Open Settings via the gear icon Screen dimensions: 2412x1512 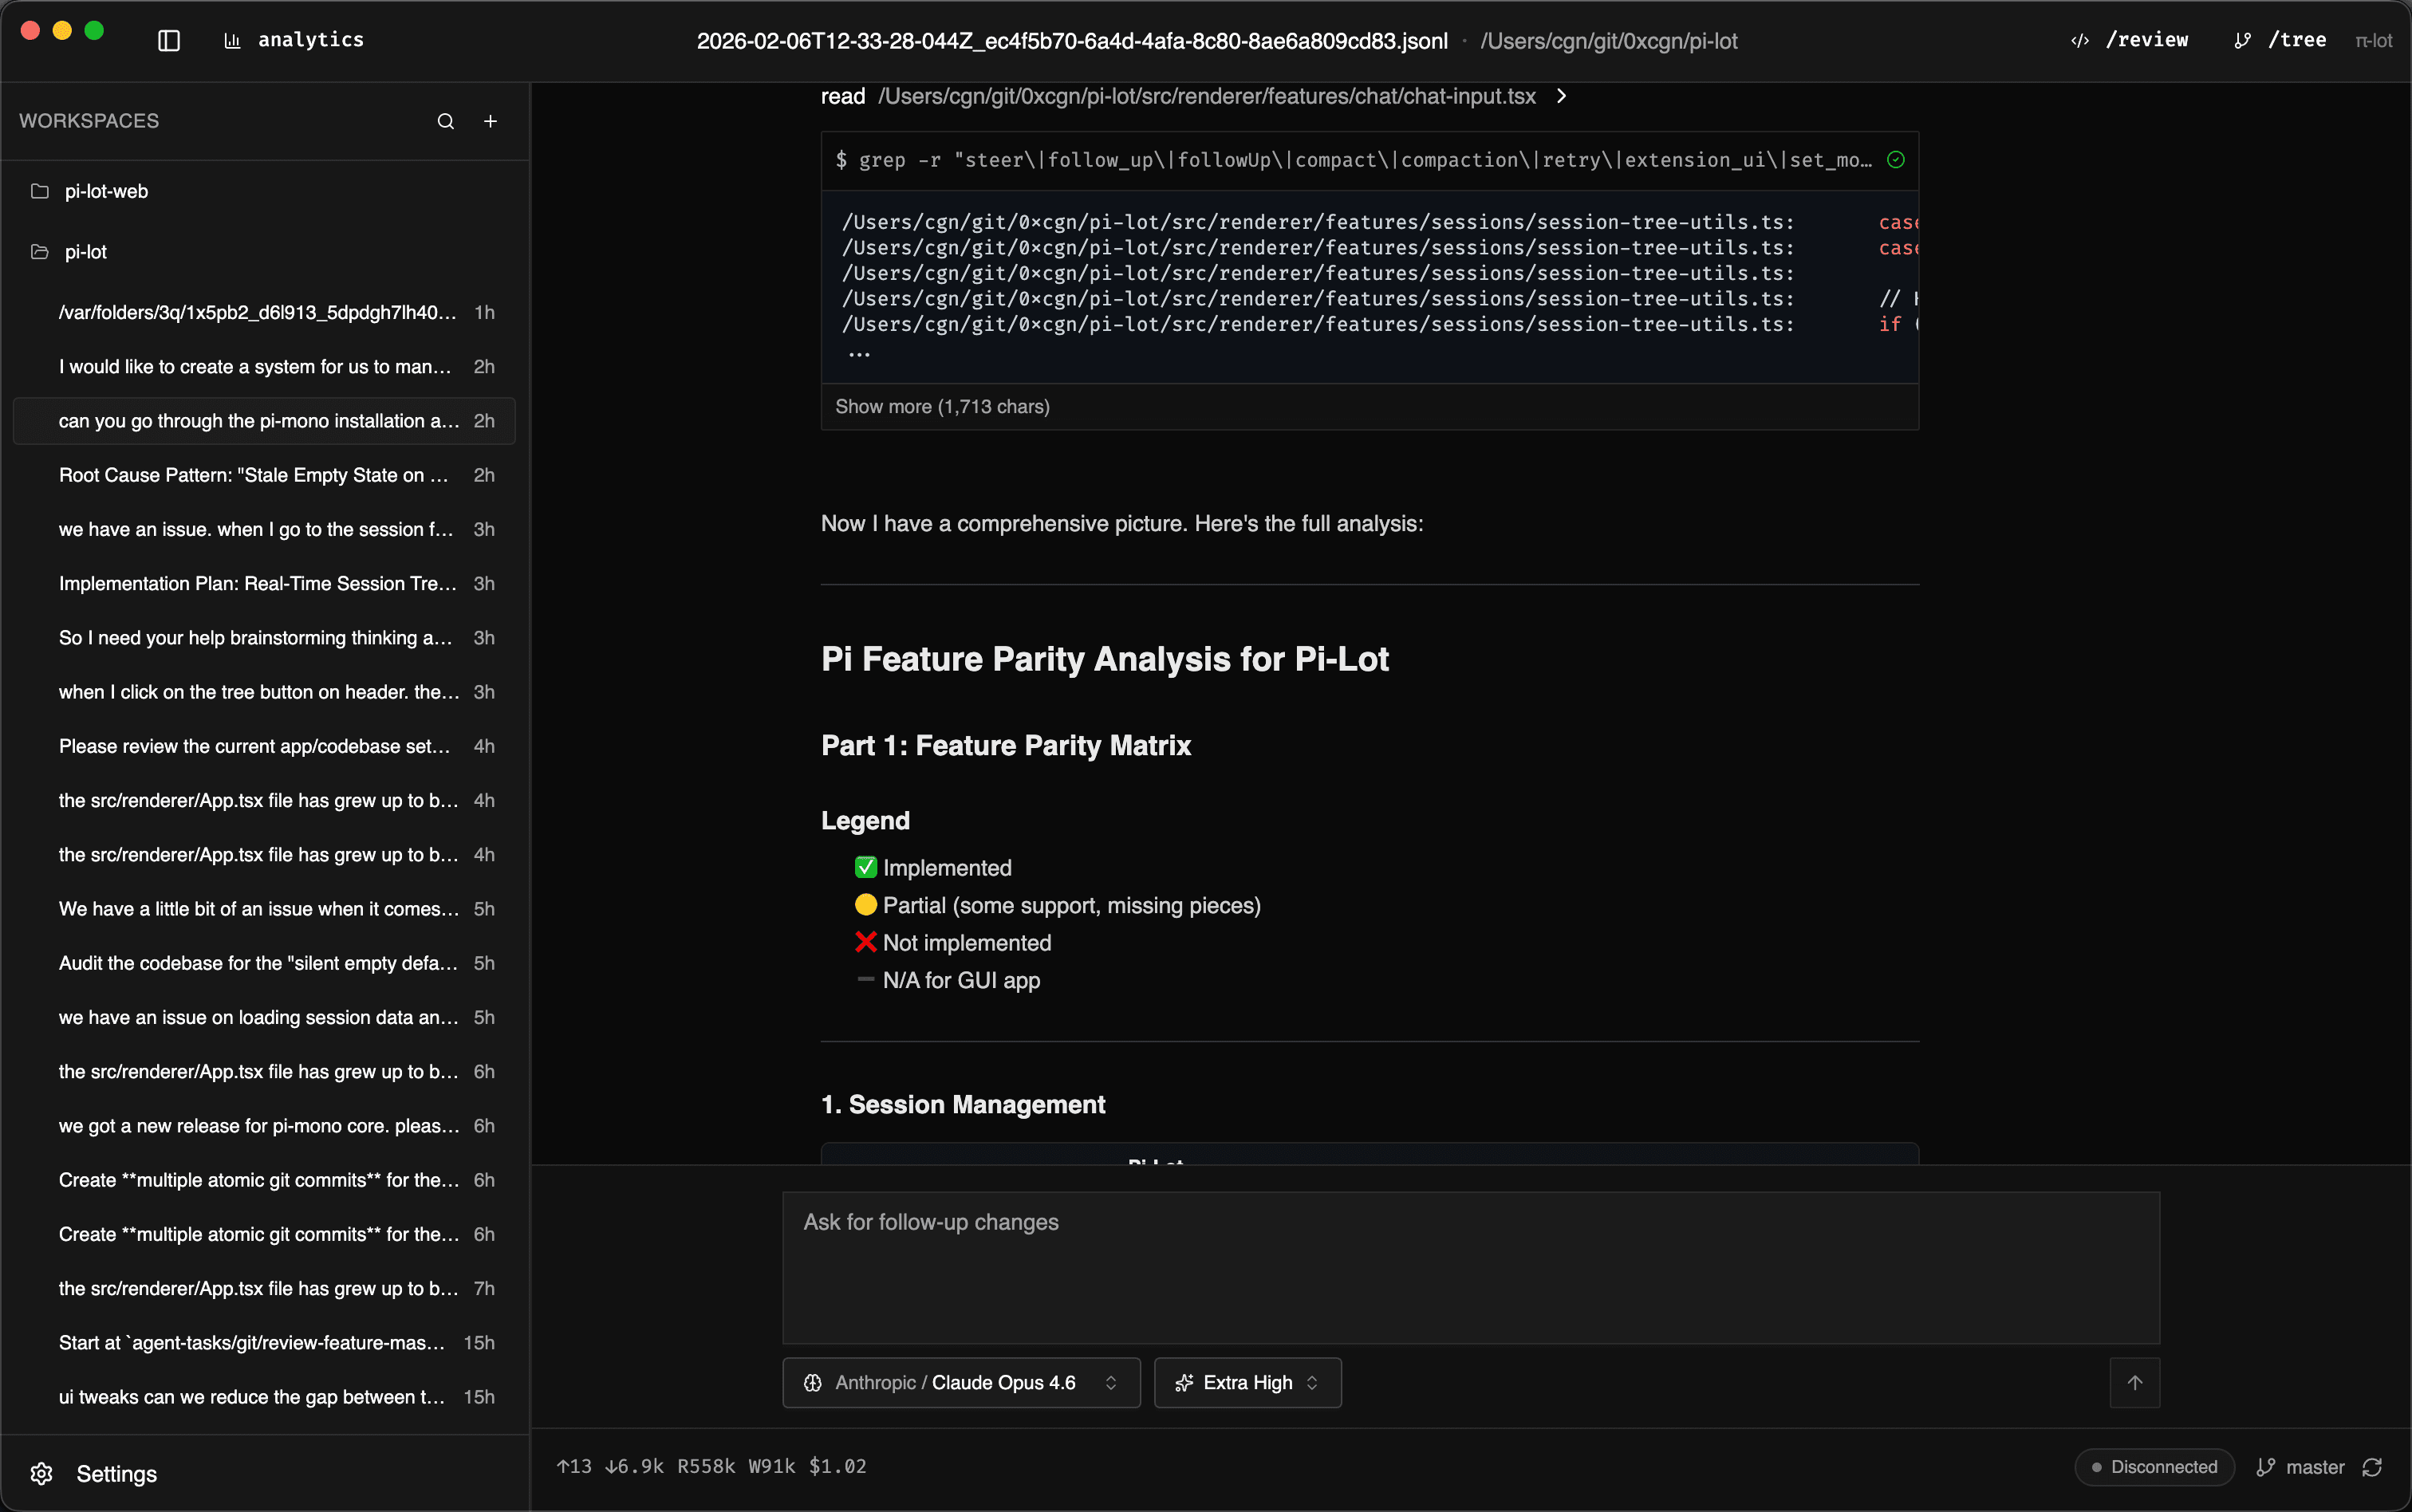(x=41, y=1474)
